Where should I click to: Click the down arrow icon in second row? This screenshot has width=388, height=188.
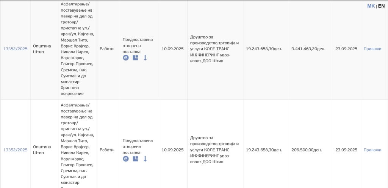click(x=145, y=159)
